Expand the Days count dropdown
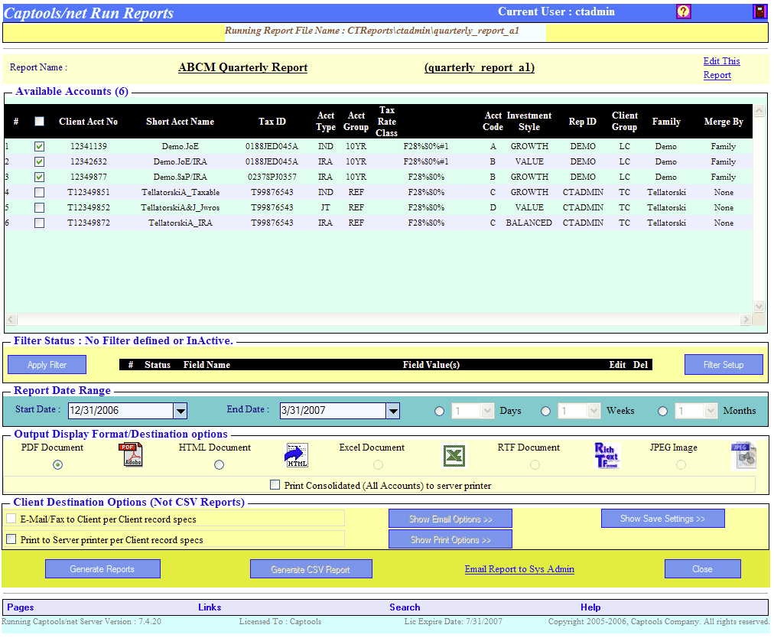774x638 pixels. click(489, 411)
